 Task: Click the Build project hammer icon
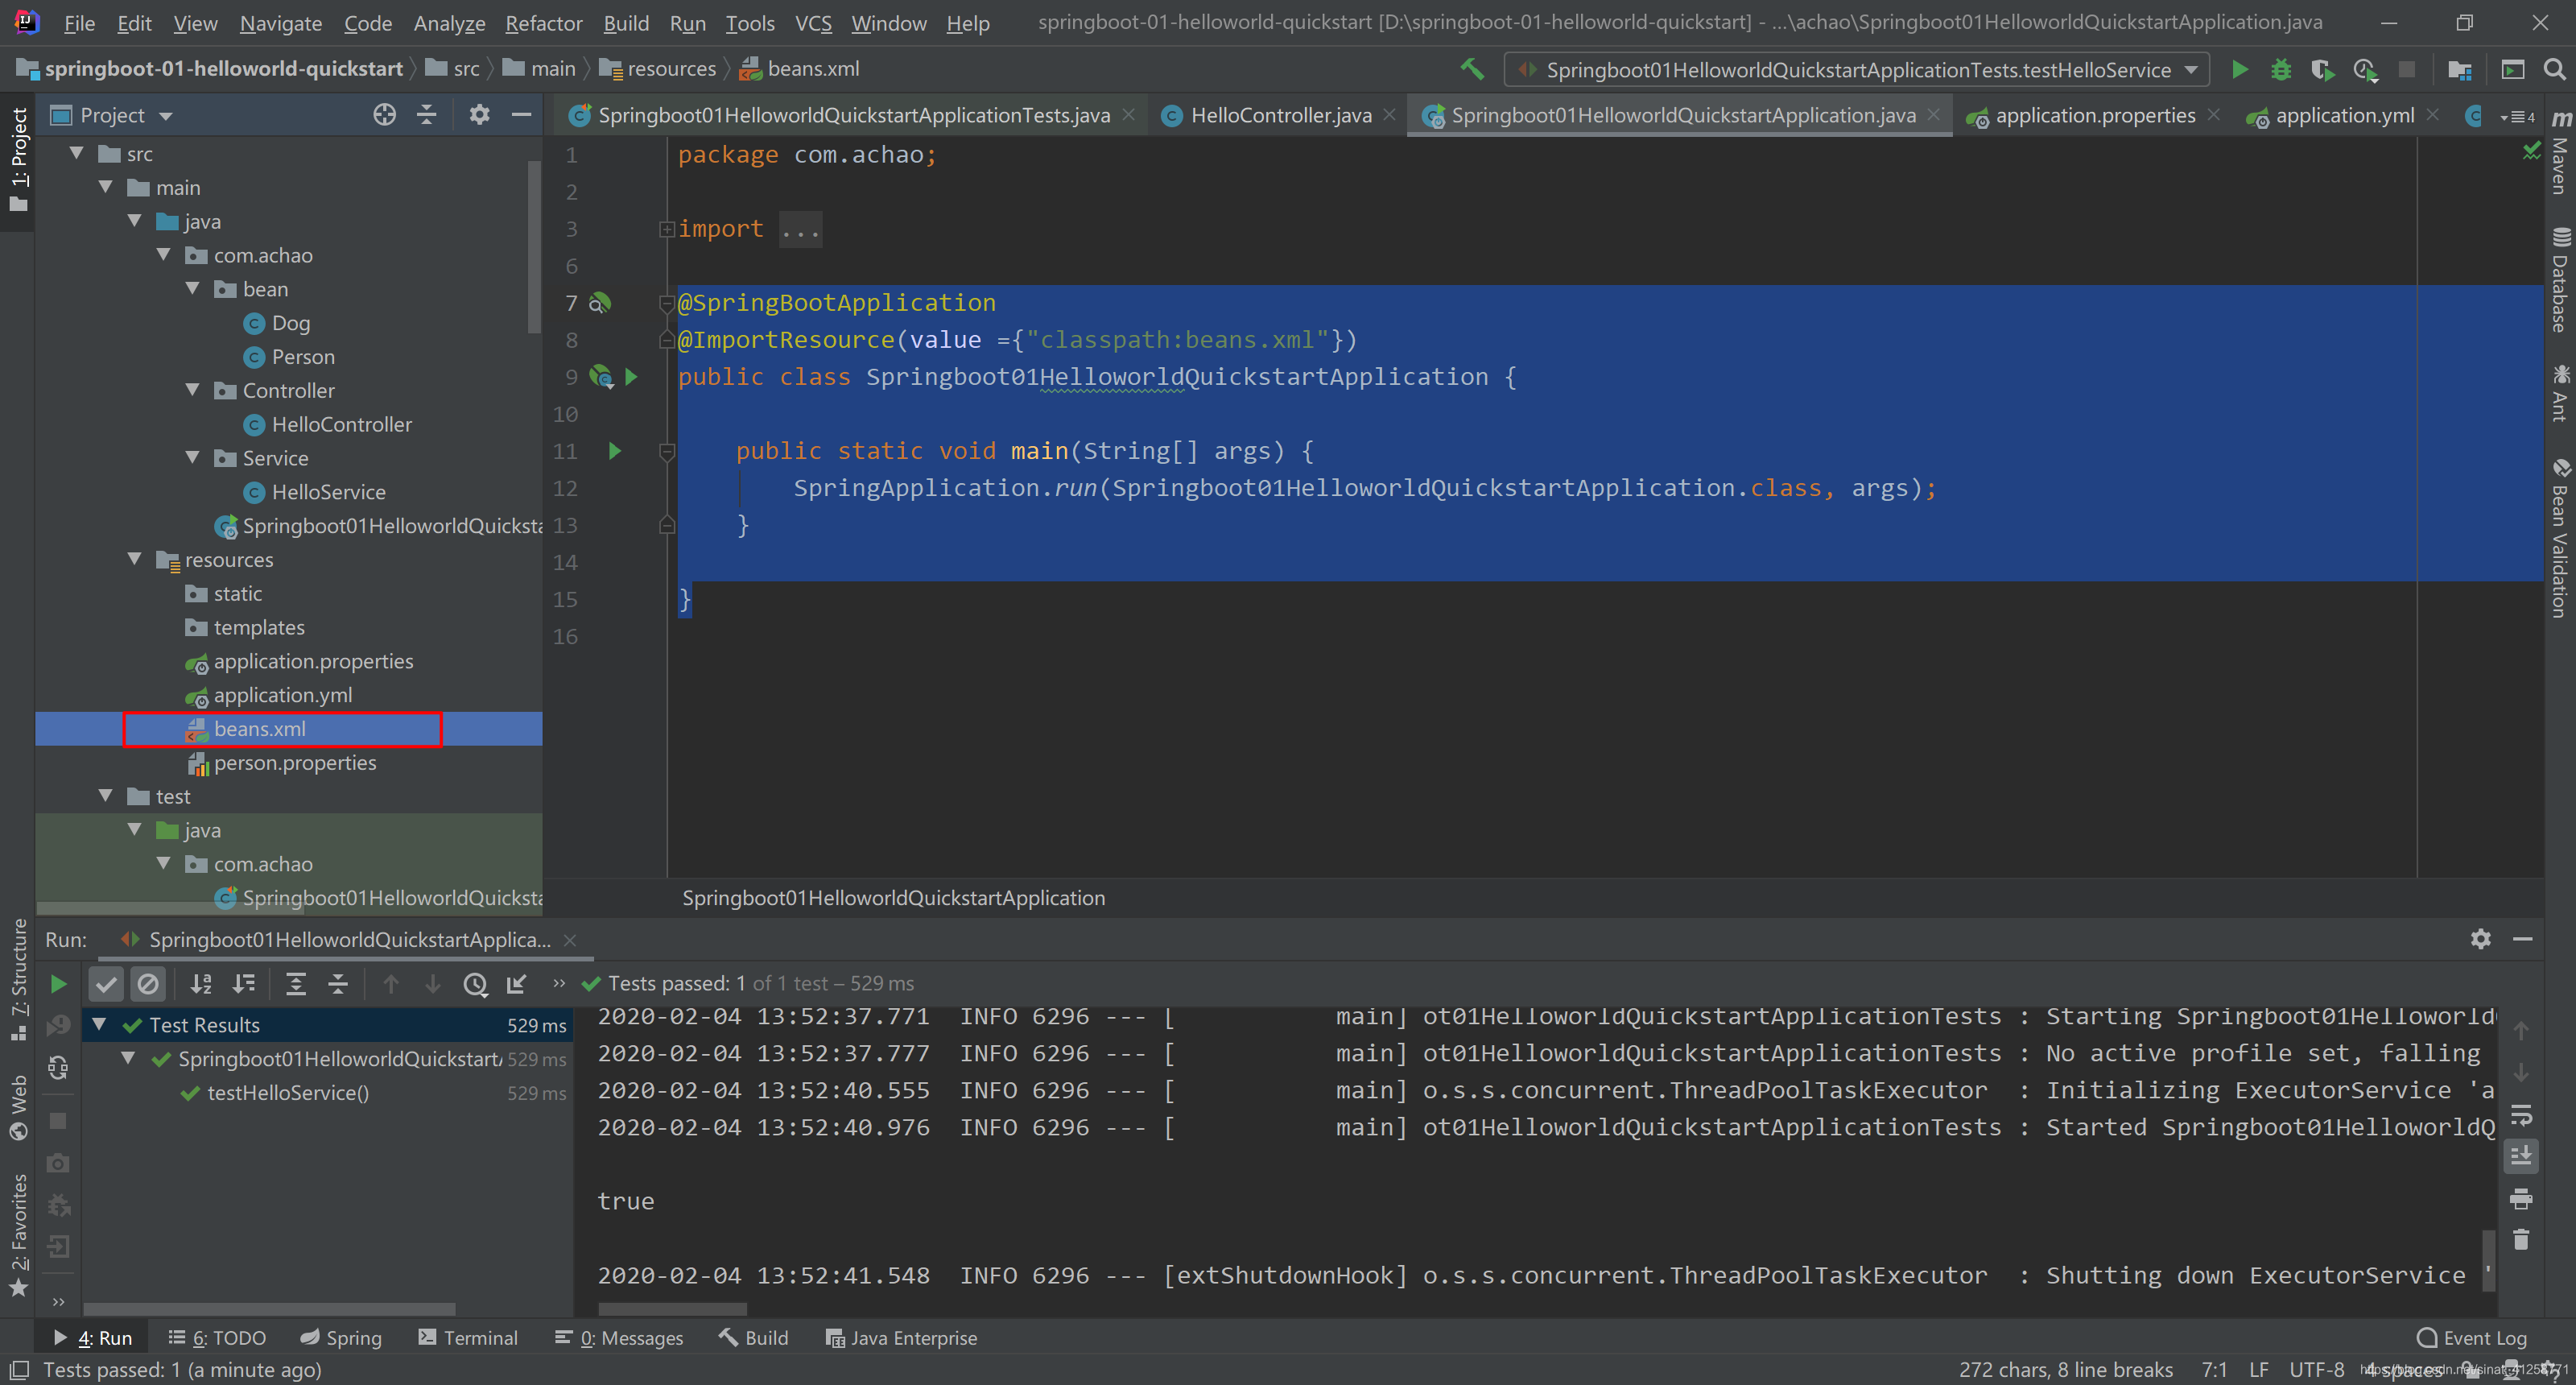[1471, 69]
